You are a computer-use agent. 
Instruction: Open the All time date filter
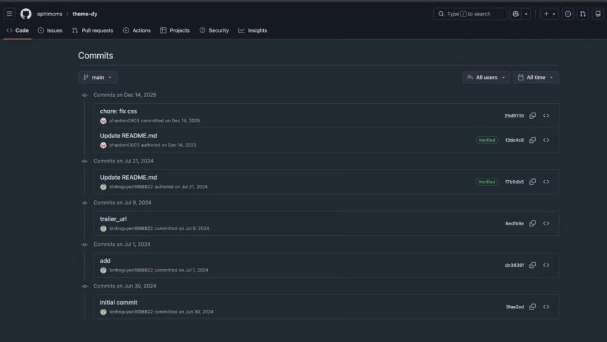coord(535,77)
